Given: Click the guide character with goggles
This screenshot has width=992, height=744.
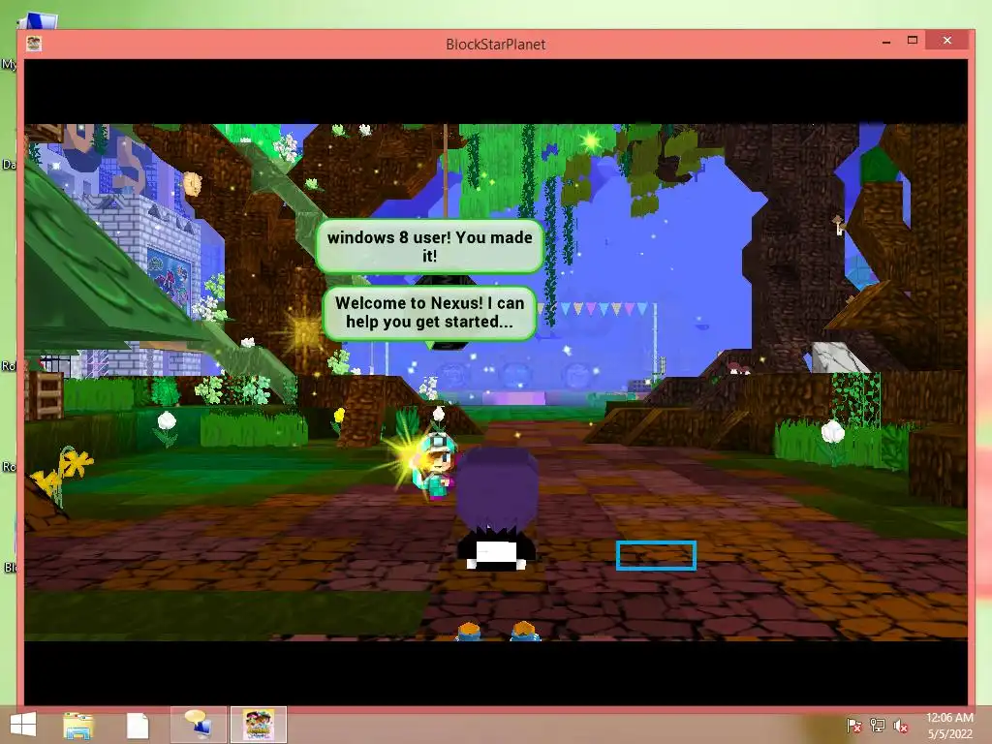Looking at the screenshot, I should tap(437, 466).
